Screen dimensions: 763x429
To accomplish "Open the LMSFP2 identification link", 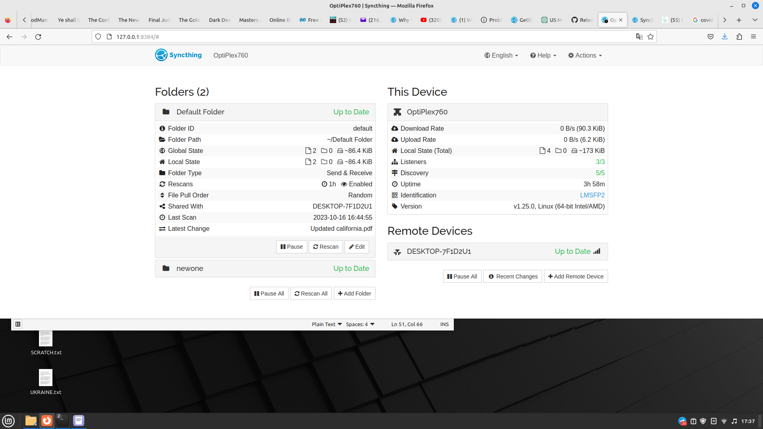I will [x=592, y=195].
